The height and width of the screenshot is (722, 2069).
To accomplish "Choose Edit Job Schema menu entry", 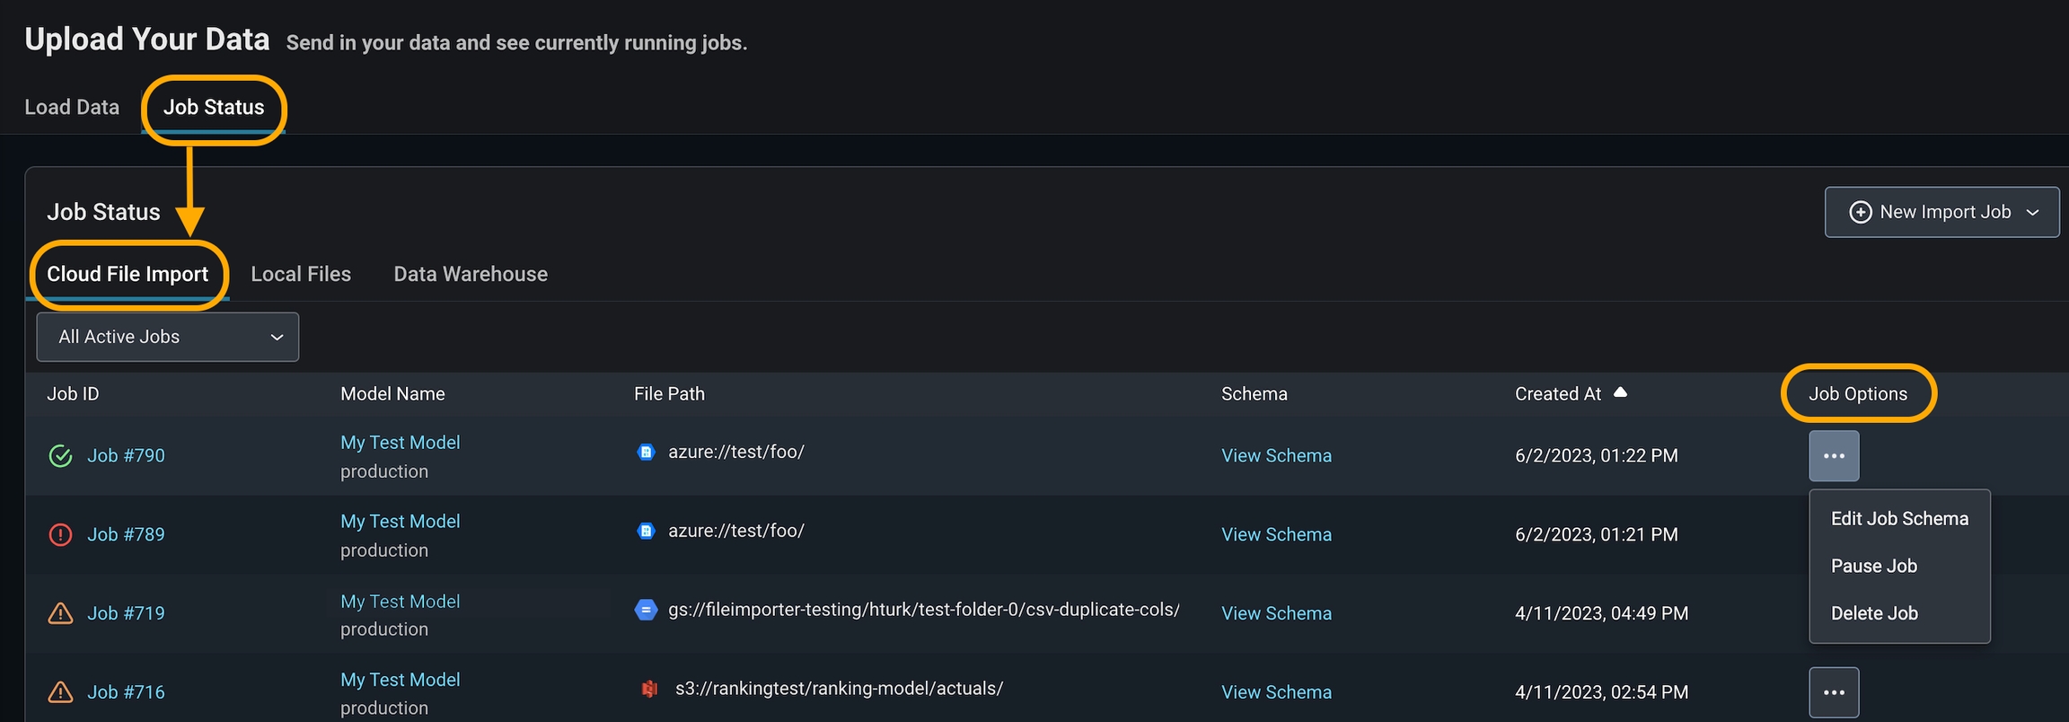I will [1899, 518].
